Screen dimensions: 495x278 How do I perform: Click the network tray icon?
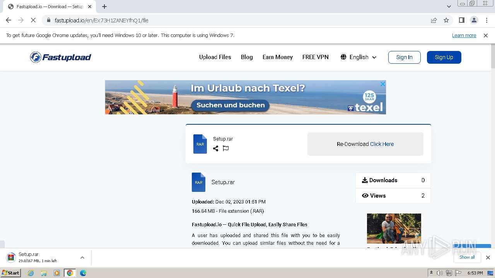(449, 273)
